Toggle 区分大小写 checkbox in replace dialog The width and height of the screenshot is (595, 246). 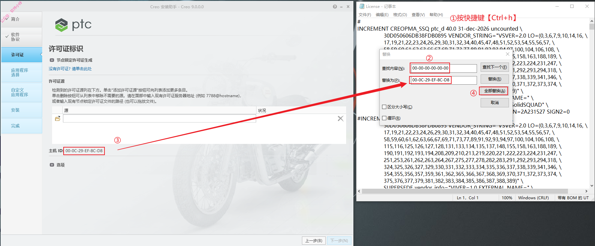click(x=384, y=107)
